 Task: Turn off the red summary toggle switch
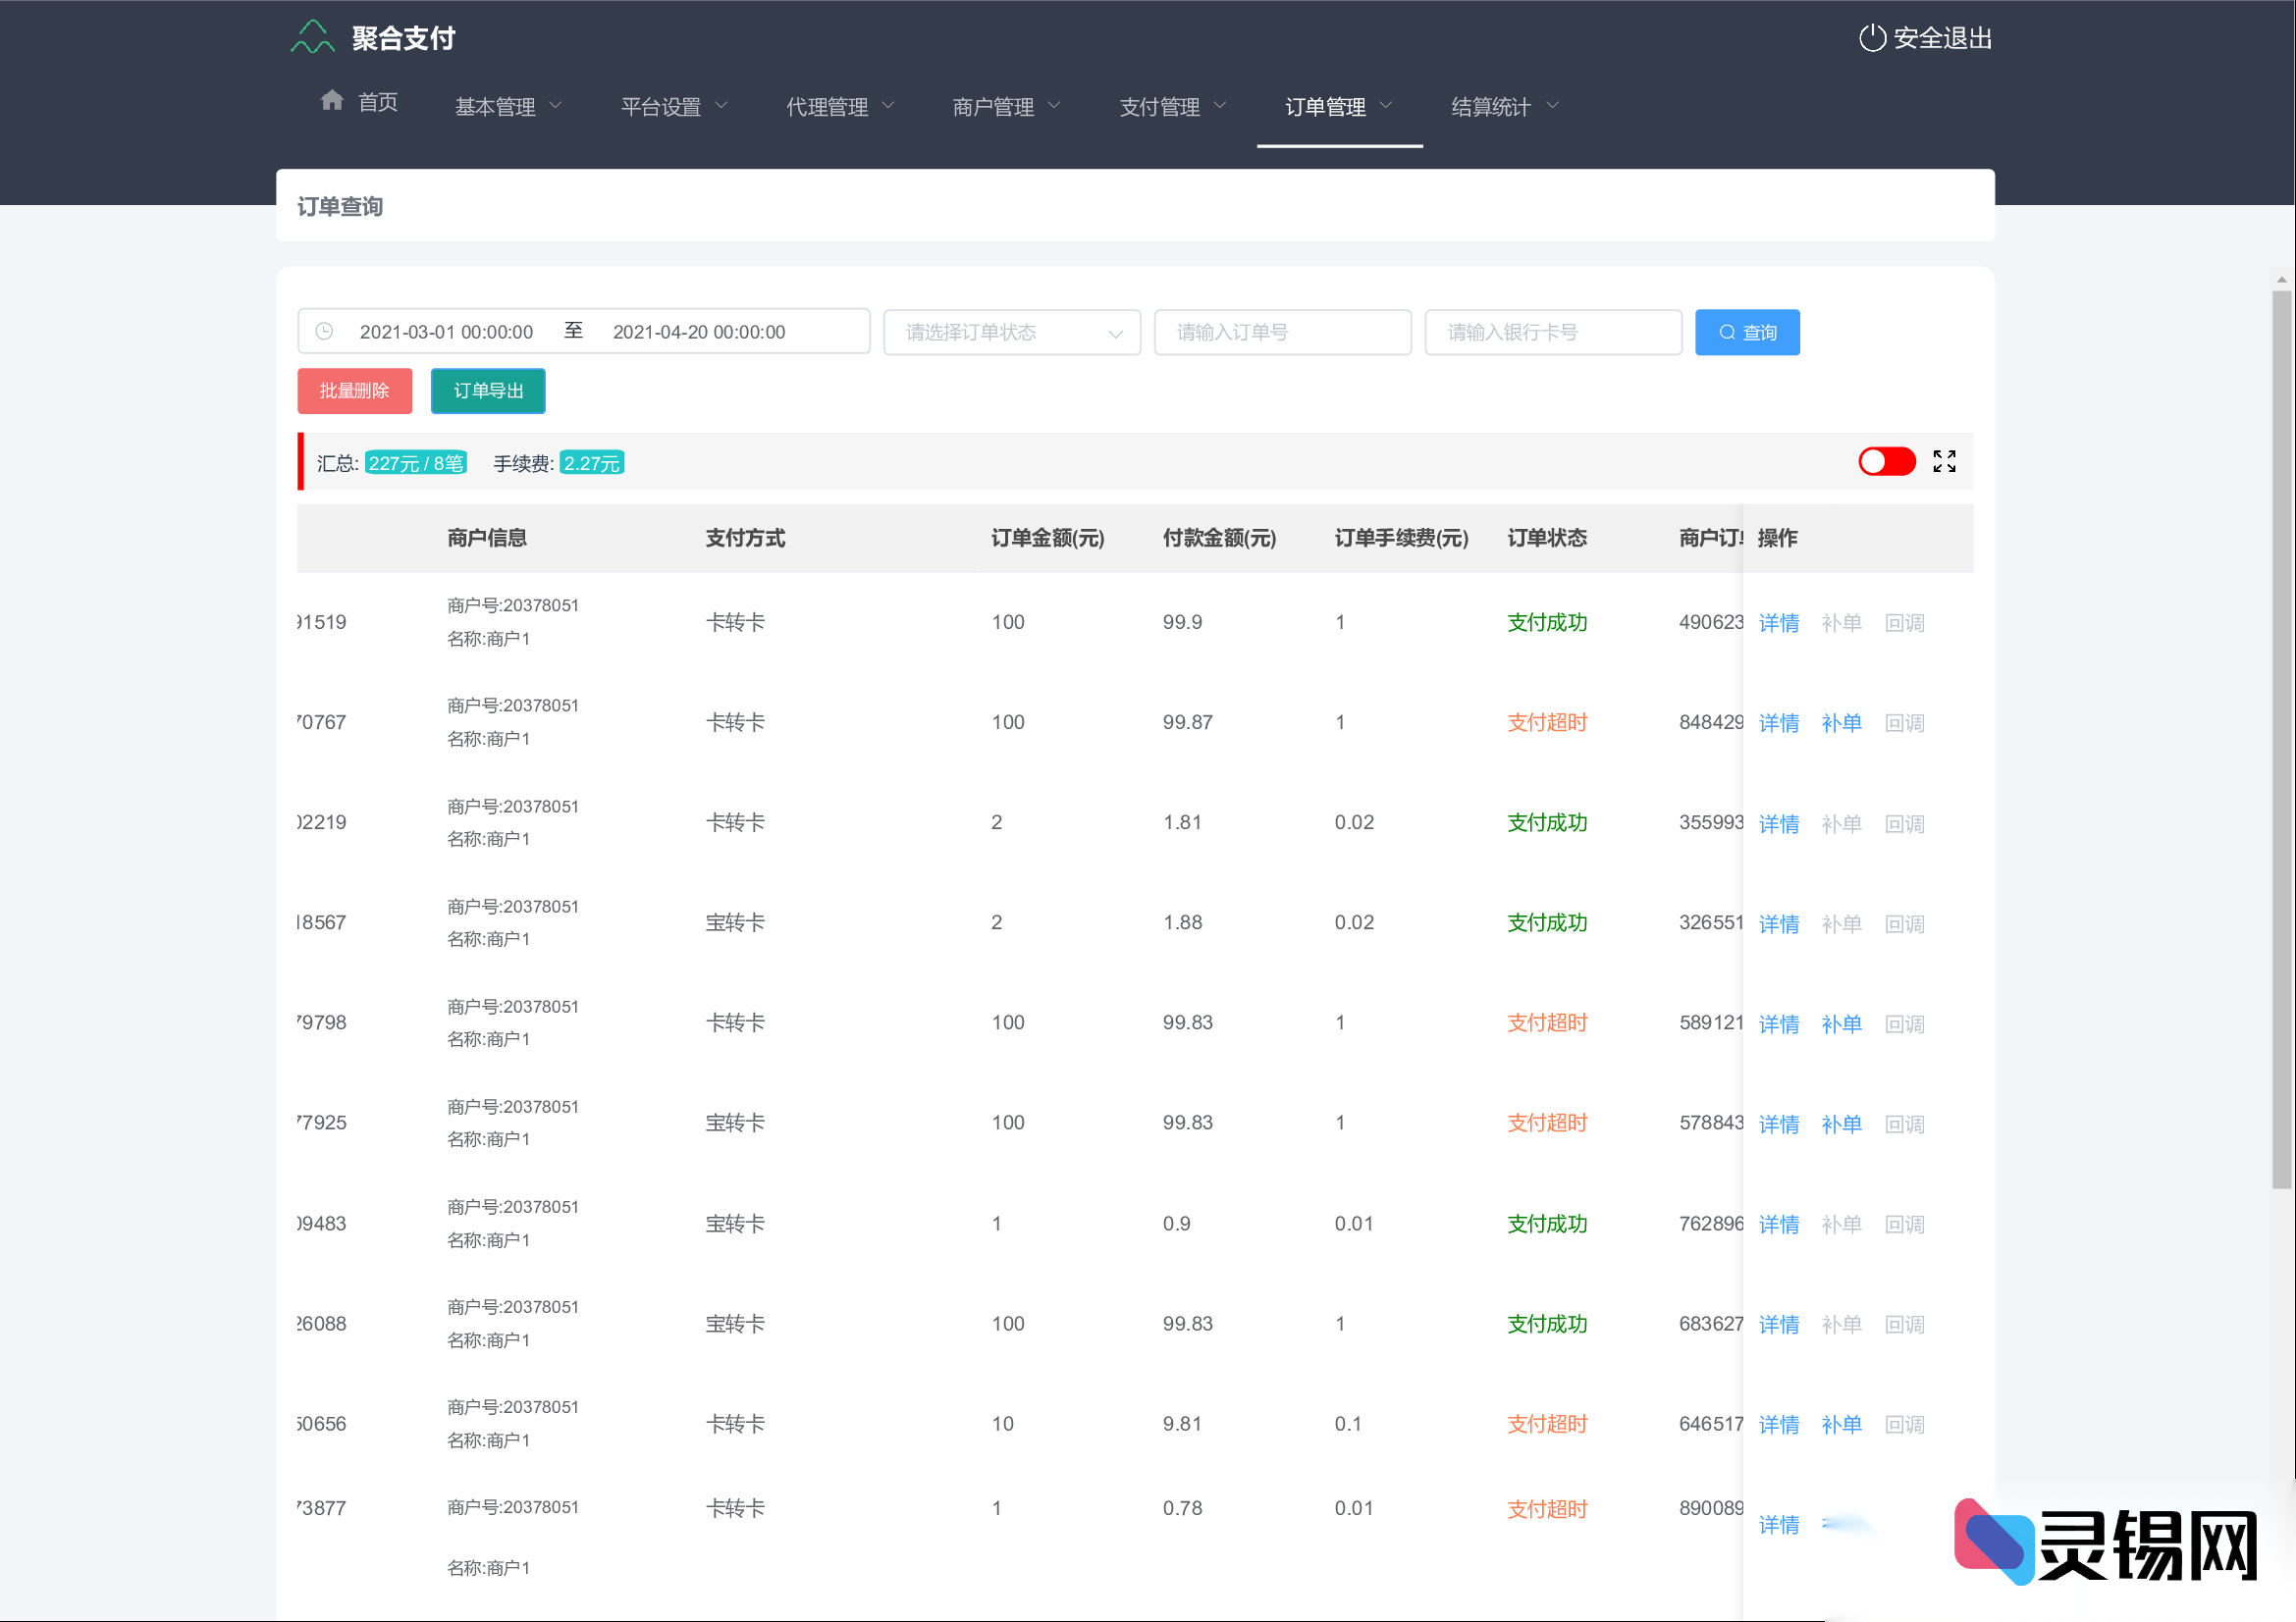1886,461
